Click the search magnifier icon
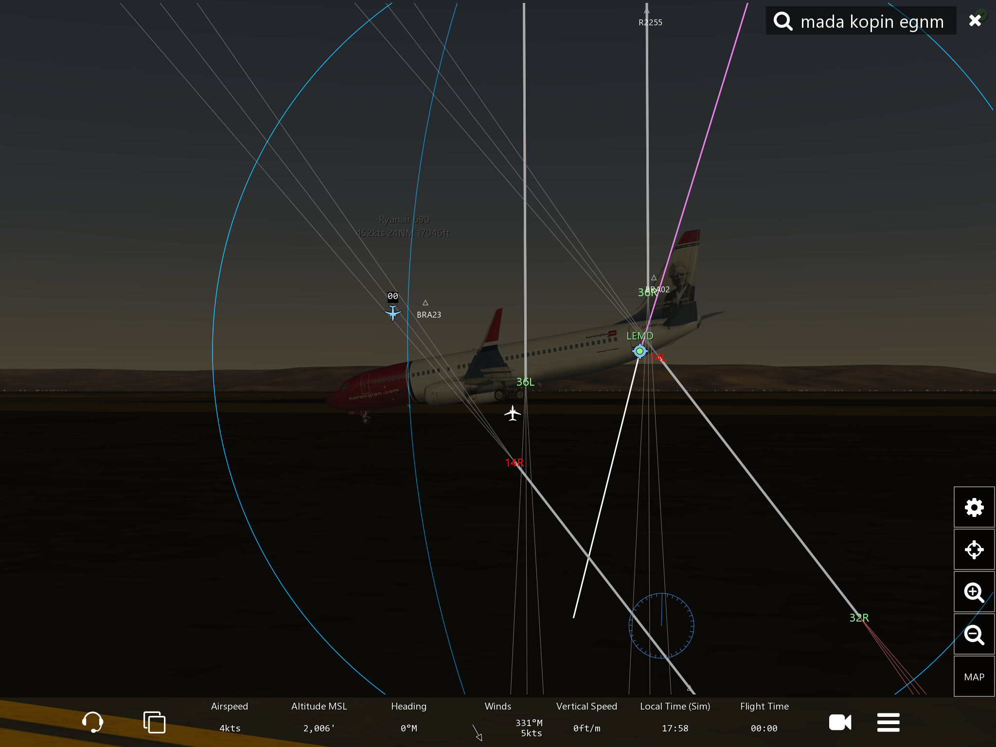 click(x=783, y=21)
